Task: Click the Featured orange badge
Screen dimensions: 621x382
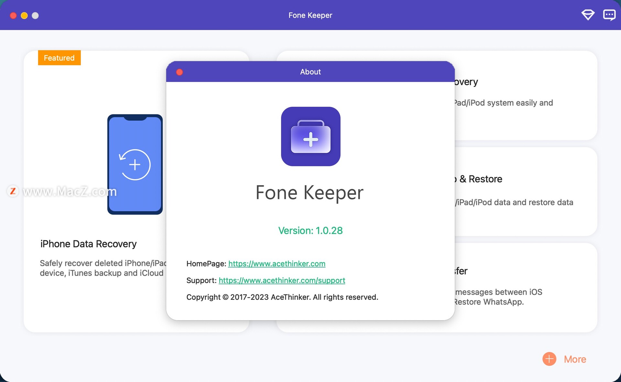Action: tap(59, 58)
